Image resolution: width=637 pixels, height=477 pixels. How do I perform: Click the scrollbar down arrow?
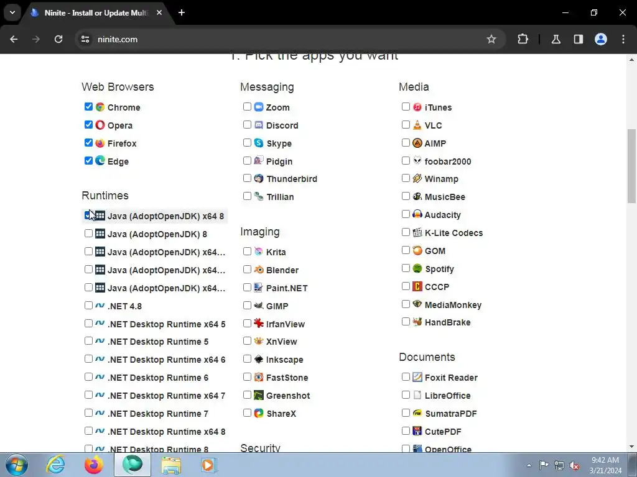click(631, 447)
